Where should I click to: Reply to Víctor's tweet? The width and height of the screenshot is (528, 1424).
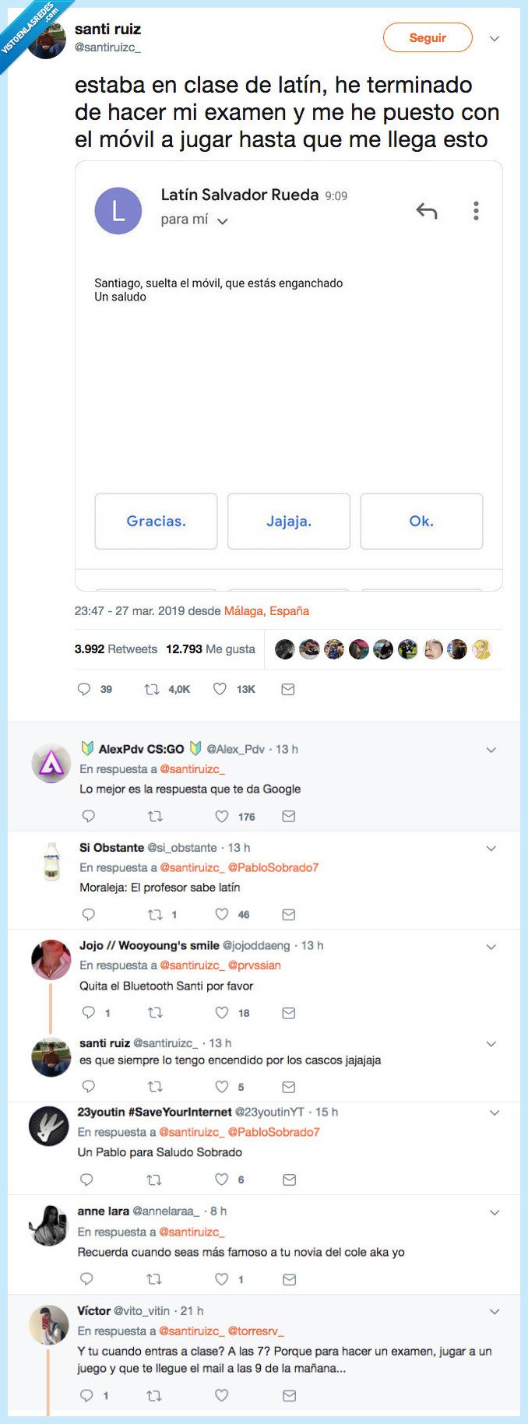click(86, 1395)
